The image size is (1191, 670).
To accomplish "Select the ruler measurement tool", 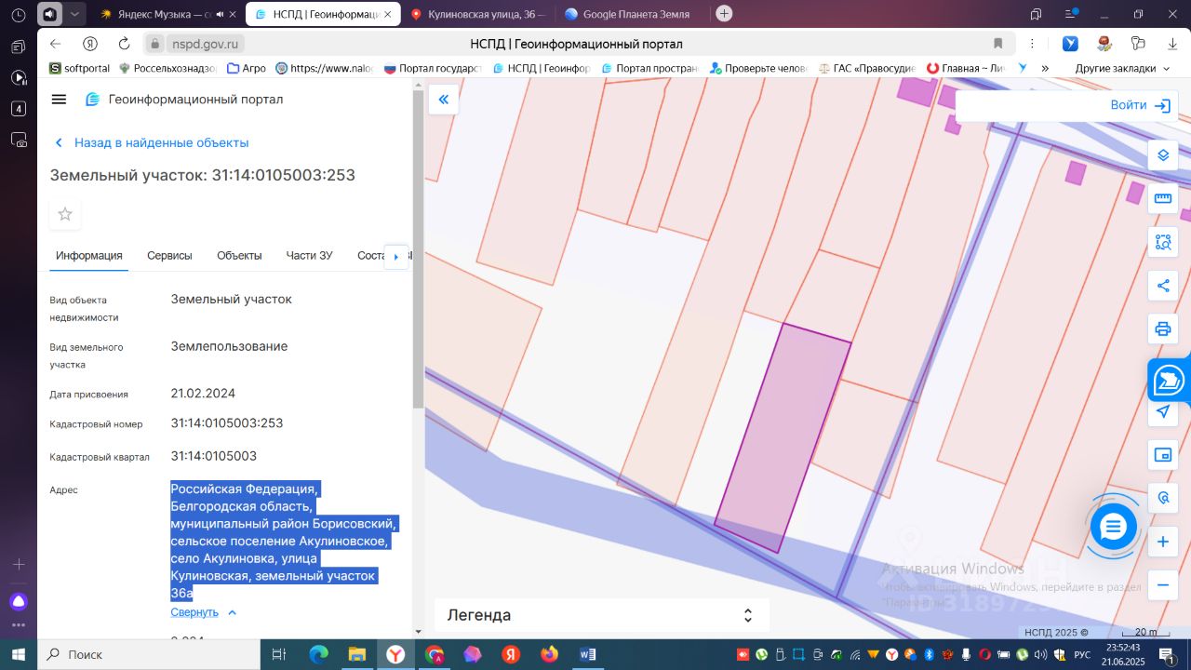I will click(1162, 198).
